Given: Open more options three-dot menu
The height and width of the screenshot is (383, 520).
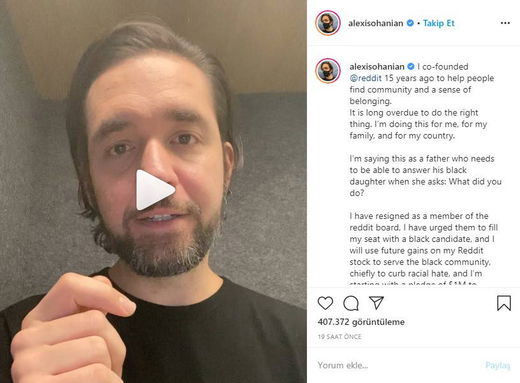Looking at the screenshot, I should pyautogui.click(x=505, y=23).
